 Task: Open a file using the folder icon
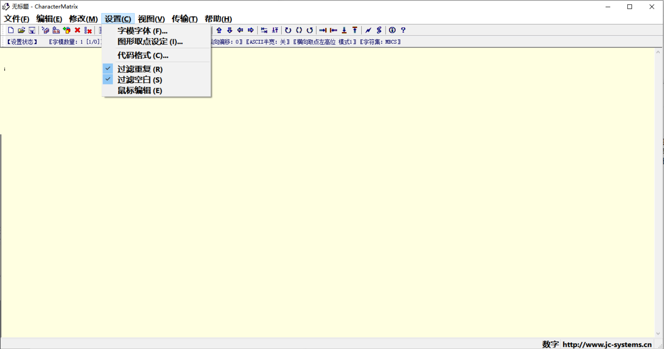click(21, 30)
